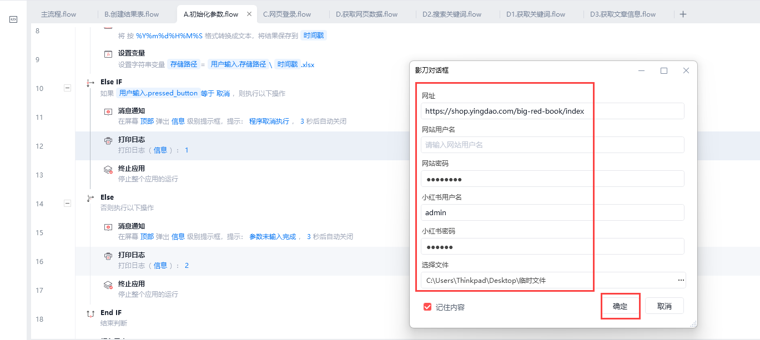This screenshot has width=760, height=340.
Task: Click the 用户输入.pressed_button variable tag
Action: [158, 93]
